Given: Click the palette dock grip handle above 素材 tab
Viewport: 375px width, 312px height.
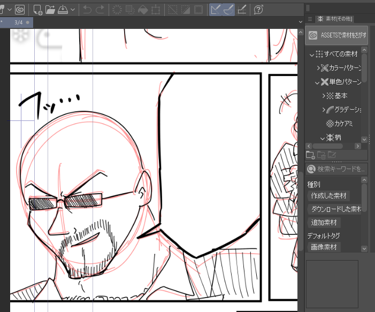Looking at the screenshot, I should click(x=308, y=8).
